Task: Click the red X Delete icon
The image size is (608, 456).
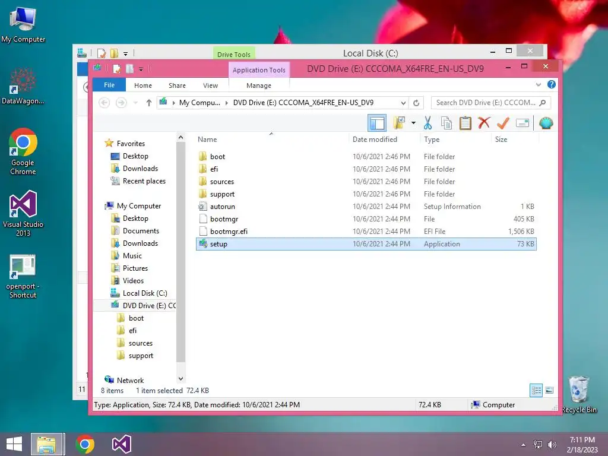Action: pos(484,123)
